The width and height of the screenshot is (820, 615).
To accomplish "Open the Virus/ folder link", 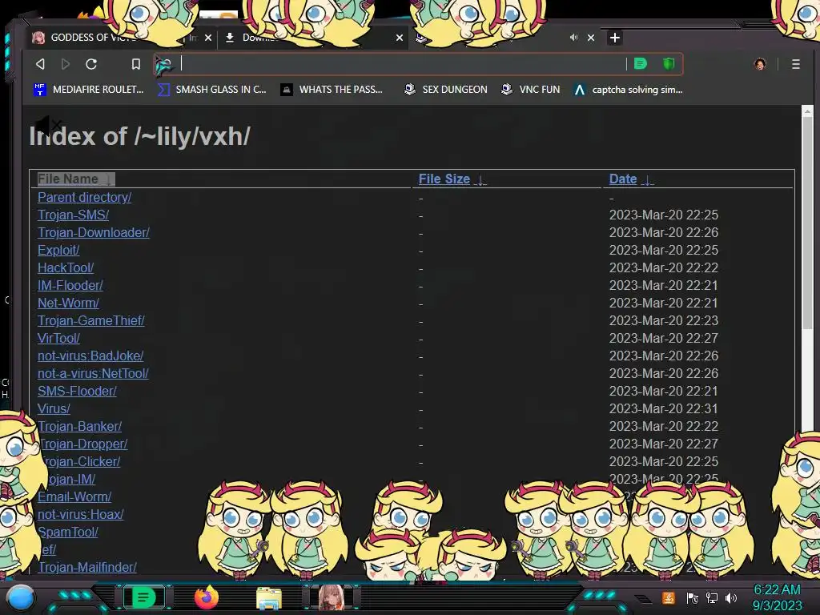I will [x=54, y=408].
